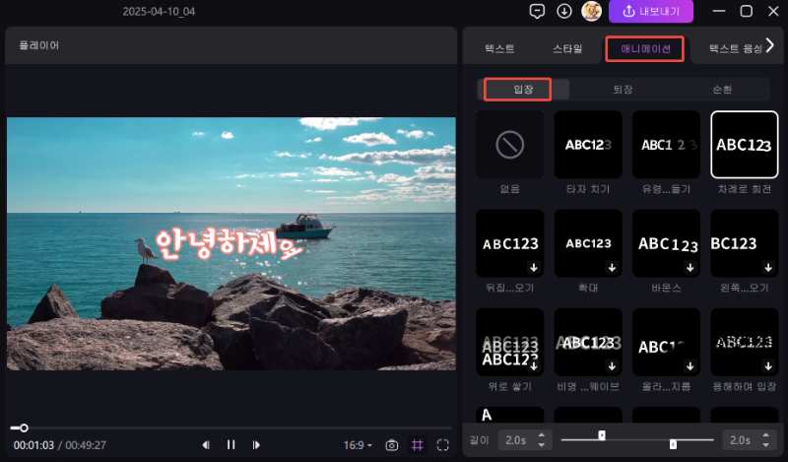The width and height of the screenshot is (788, 462).
Task: Apply the 타자 치기 typewriter preset
Action: 588,145
